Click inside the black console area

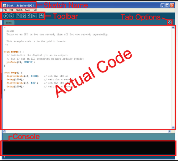(89, 148)
